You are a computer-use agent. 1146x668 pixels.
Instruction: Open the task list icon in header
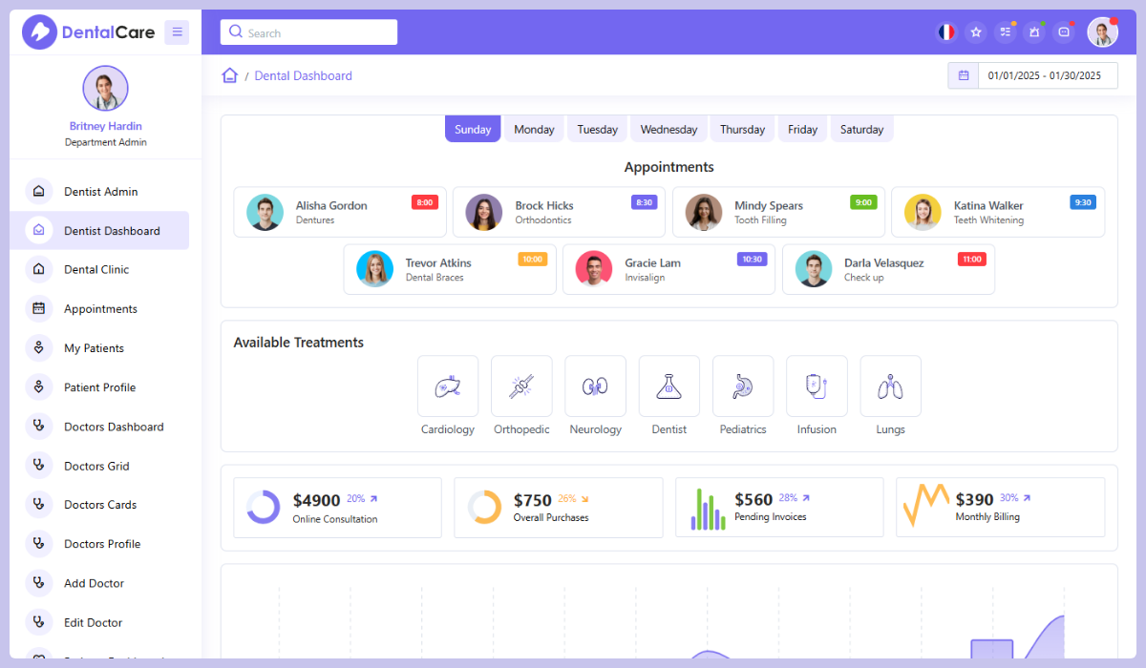tap(1005, 31)
